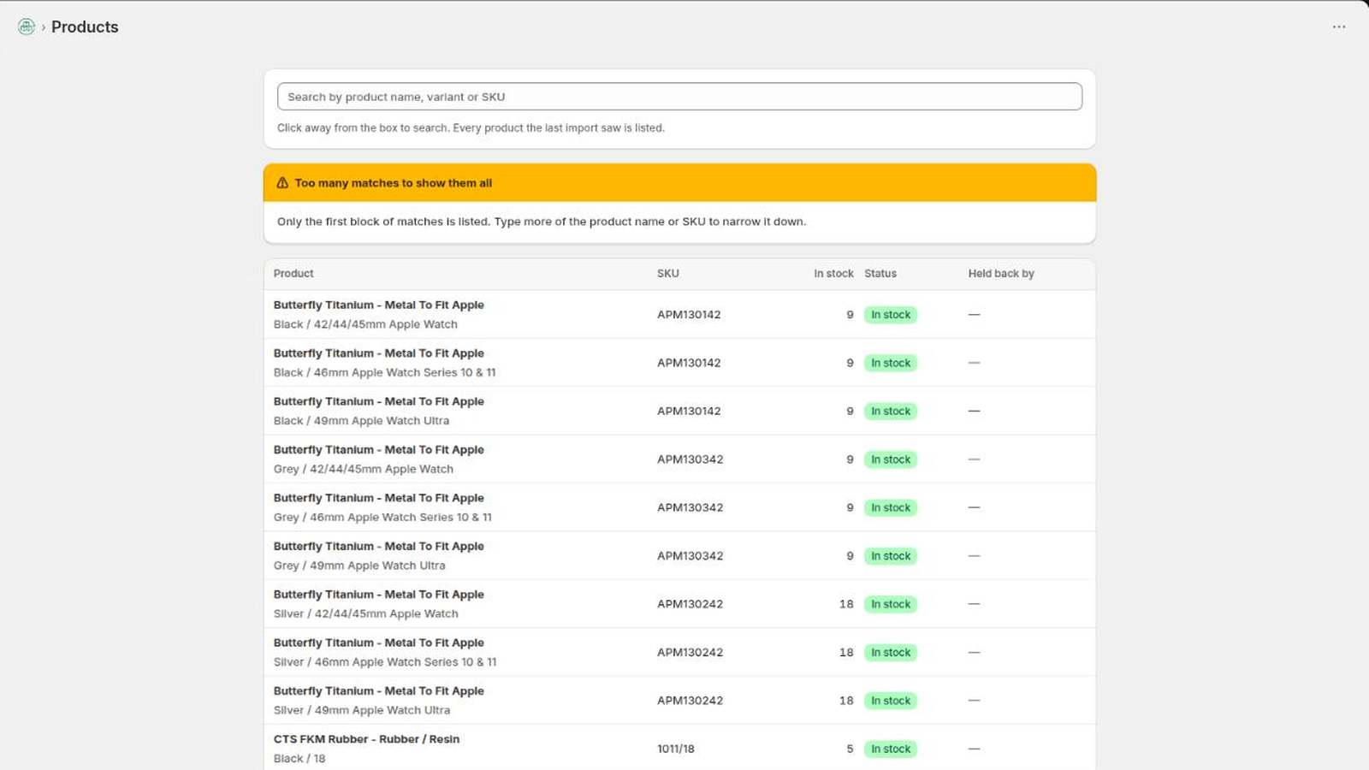
Task: Click the Status column header
Action: click(x=880, y=274)
